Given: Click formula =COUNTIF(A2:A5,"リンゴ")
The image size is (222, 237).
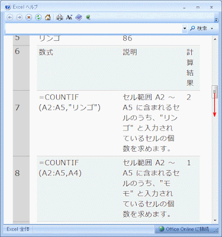Looking at the screenshot, I should [x=70, y=103].
